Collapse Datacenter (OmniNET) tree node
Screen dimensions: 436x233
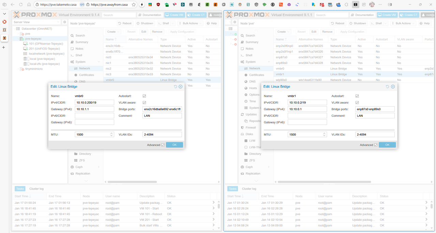tap(14, 29)
